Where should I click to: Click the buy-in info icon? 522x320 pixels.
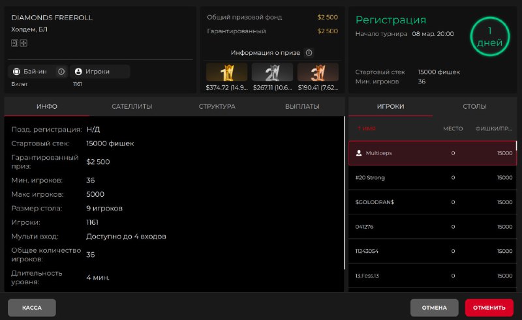(61, 72)
